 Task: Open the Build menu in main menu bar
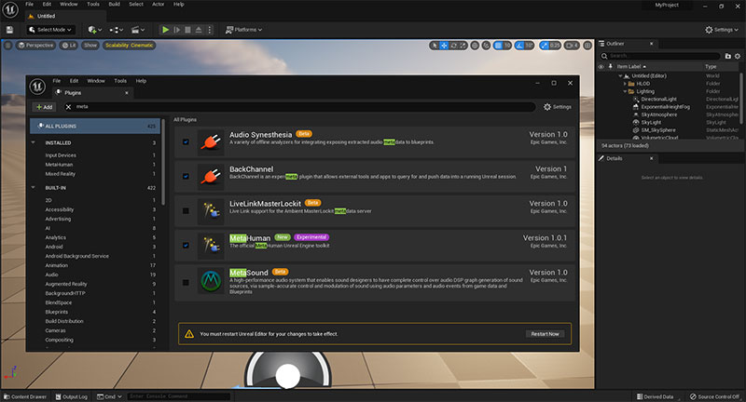pyautogui.click(x=114, y=5)
